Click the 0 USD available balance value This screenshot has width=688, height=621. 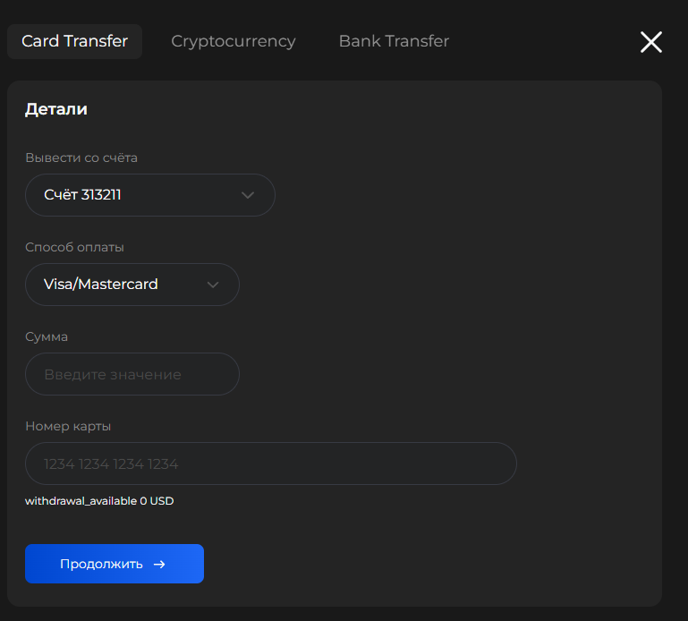157,501
